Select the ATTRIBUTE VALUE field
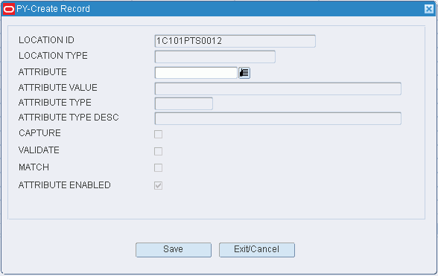 (x=278, y=89)
